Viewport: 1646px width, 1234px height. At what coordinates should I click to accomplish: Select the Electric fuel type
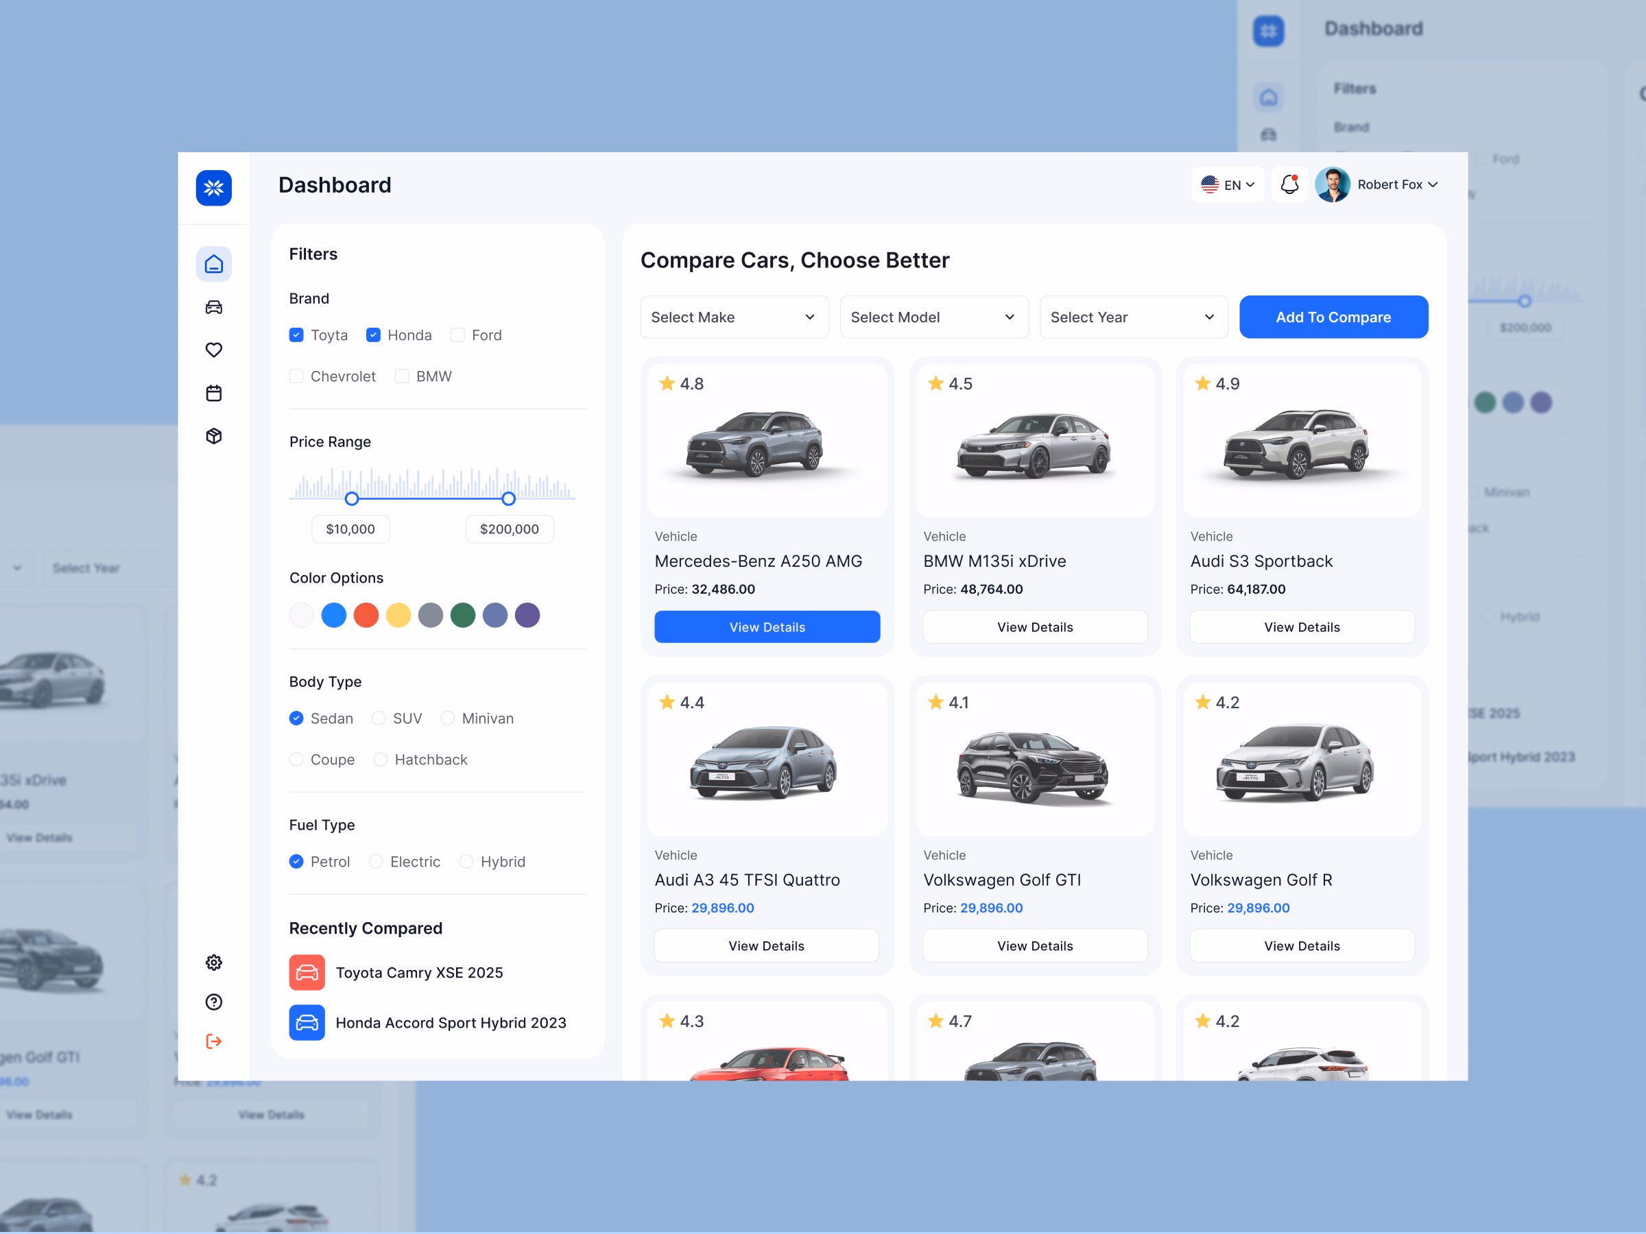[376, 861]
